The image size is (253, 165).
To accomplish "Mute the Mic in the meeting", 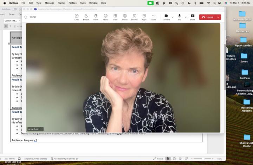I will tap(180, 17).
